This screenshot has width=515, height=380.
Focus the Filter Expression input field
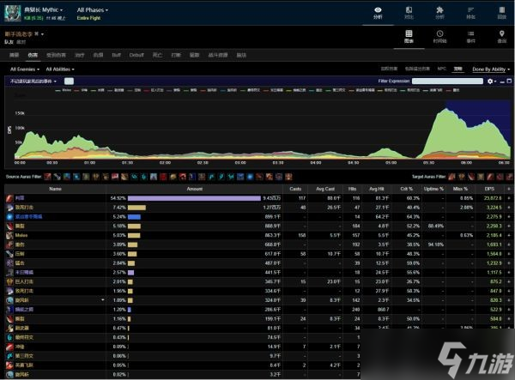click(447, 81)
